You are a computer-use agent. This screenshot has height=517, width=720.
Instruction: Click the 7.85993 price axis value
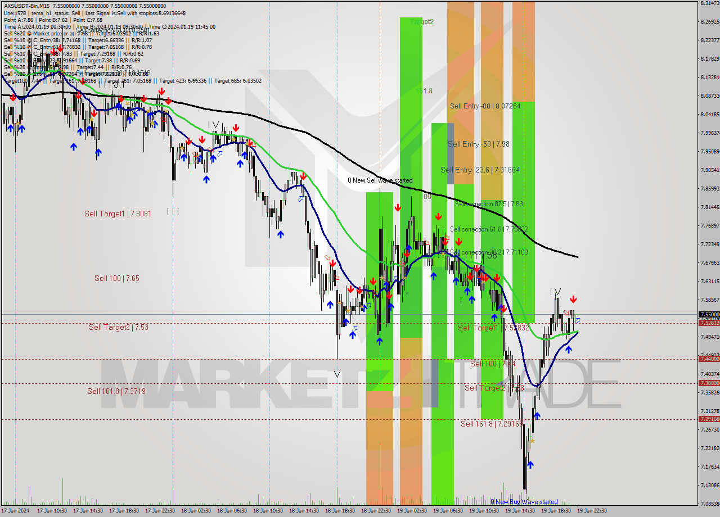click(x=710, y=188)
